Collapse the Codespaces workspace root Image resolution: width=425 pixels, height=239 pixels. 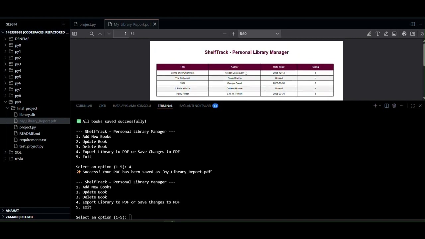(35, 32)
